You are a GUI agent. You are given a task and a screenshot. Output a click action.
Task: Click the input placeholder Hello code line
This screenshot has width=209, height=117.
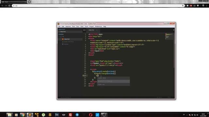click(105, 61)
